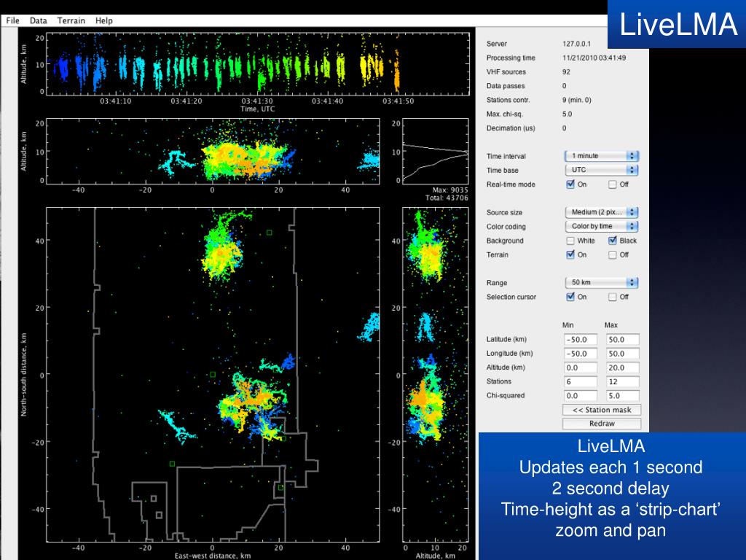
Task: Click the Processing time value
Action: (x=594, y=58)
